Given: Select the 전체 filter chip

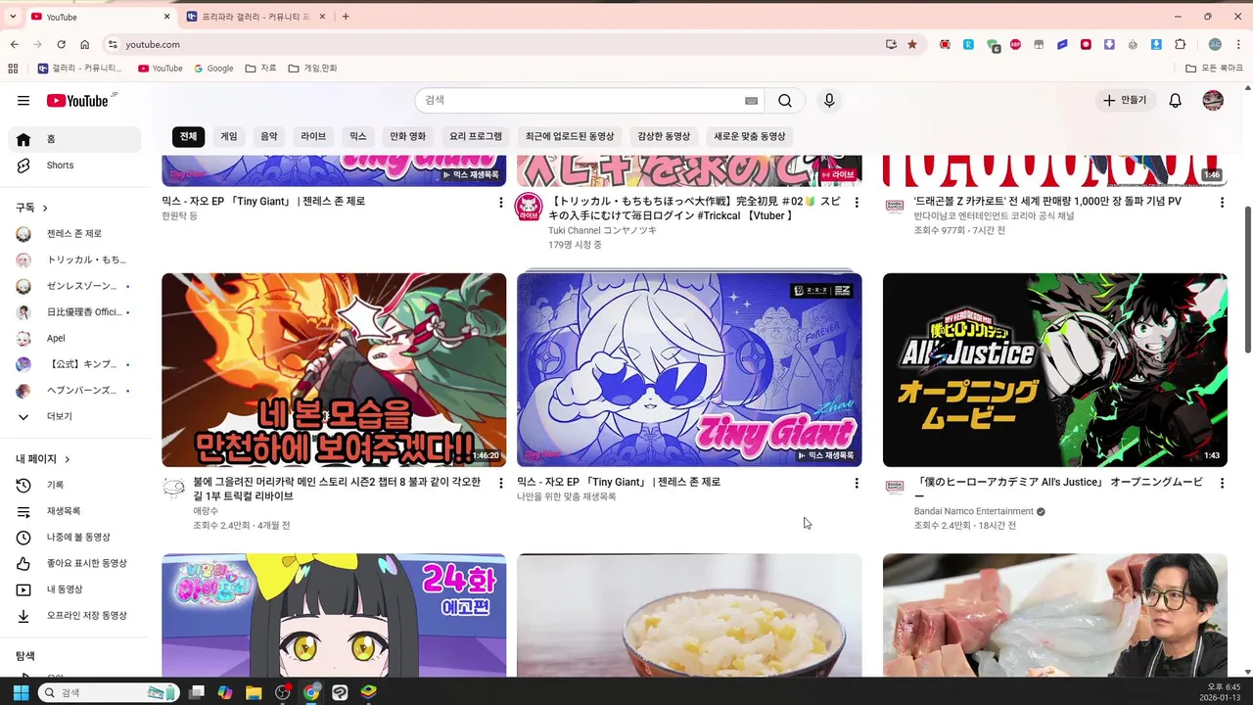Looking at the screenshot, I should [188, 136].
